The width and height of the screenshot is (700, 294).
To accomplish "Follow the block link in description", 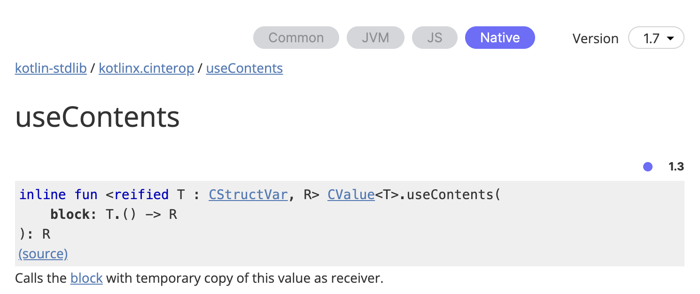I will (86, 279).
